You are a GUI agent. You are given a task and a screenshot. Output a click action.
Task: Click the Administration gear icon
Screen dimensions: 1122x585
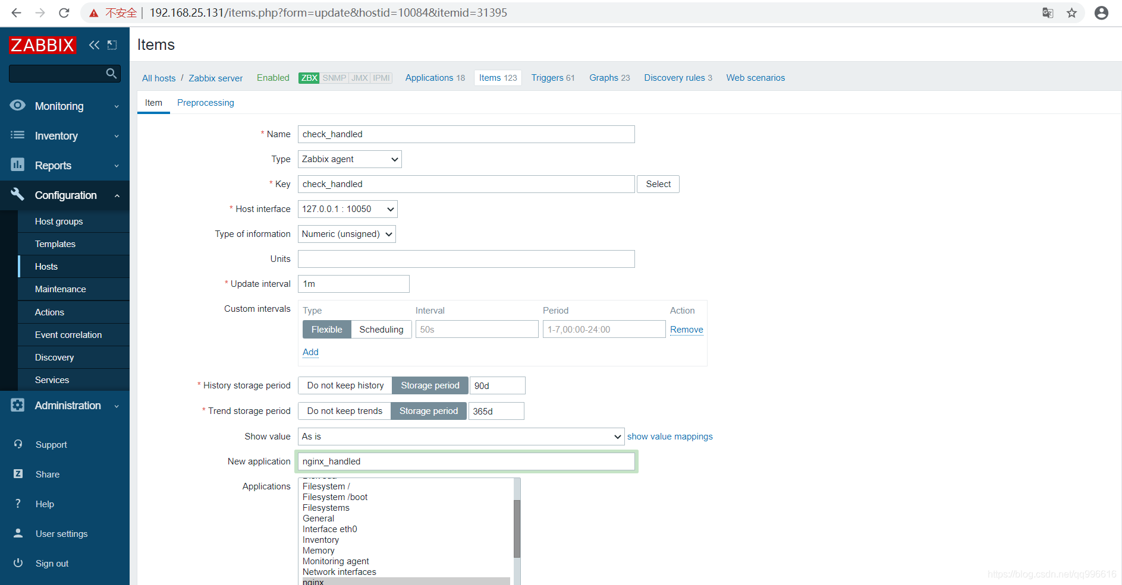(x=18, y=405)
